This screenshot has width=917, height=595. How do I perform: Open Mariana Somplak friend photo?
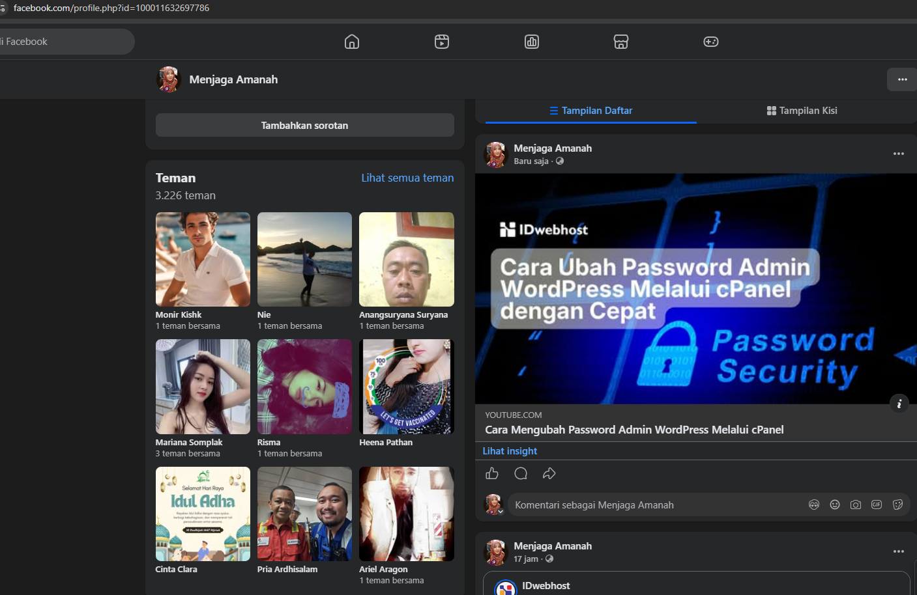203,387
